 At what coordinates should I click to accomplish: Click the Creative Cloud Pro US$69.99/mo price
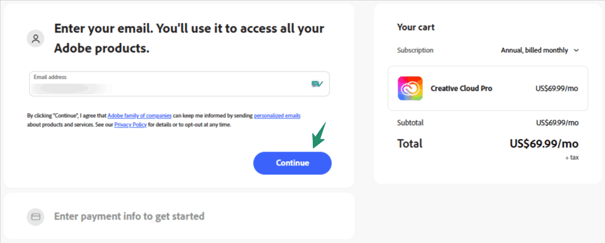click(x=557, y=88)
